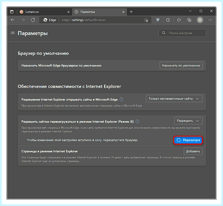Switch to the Lumpics.ru tab

point(45,12)
